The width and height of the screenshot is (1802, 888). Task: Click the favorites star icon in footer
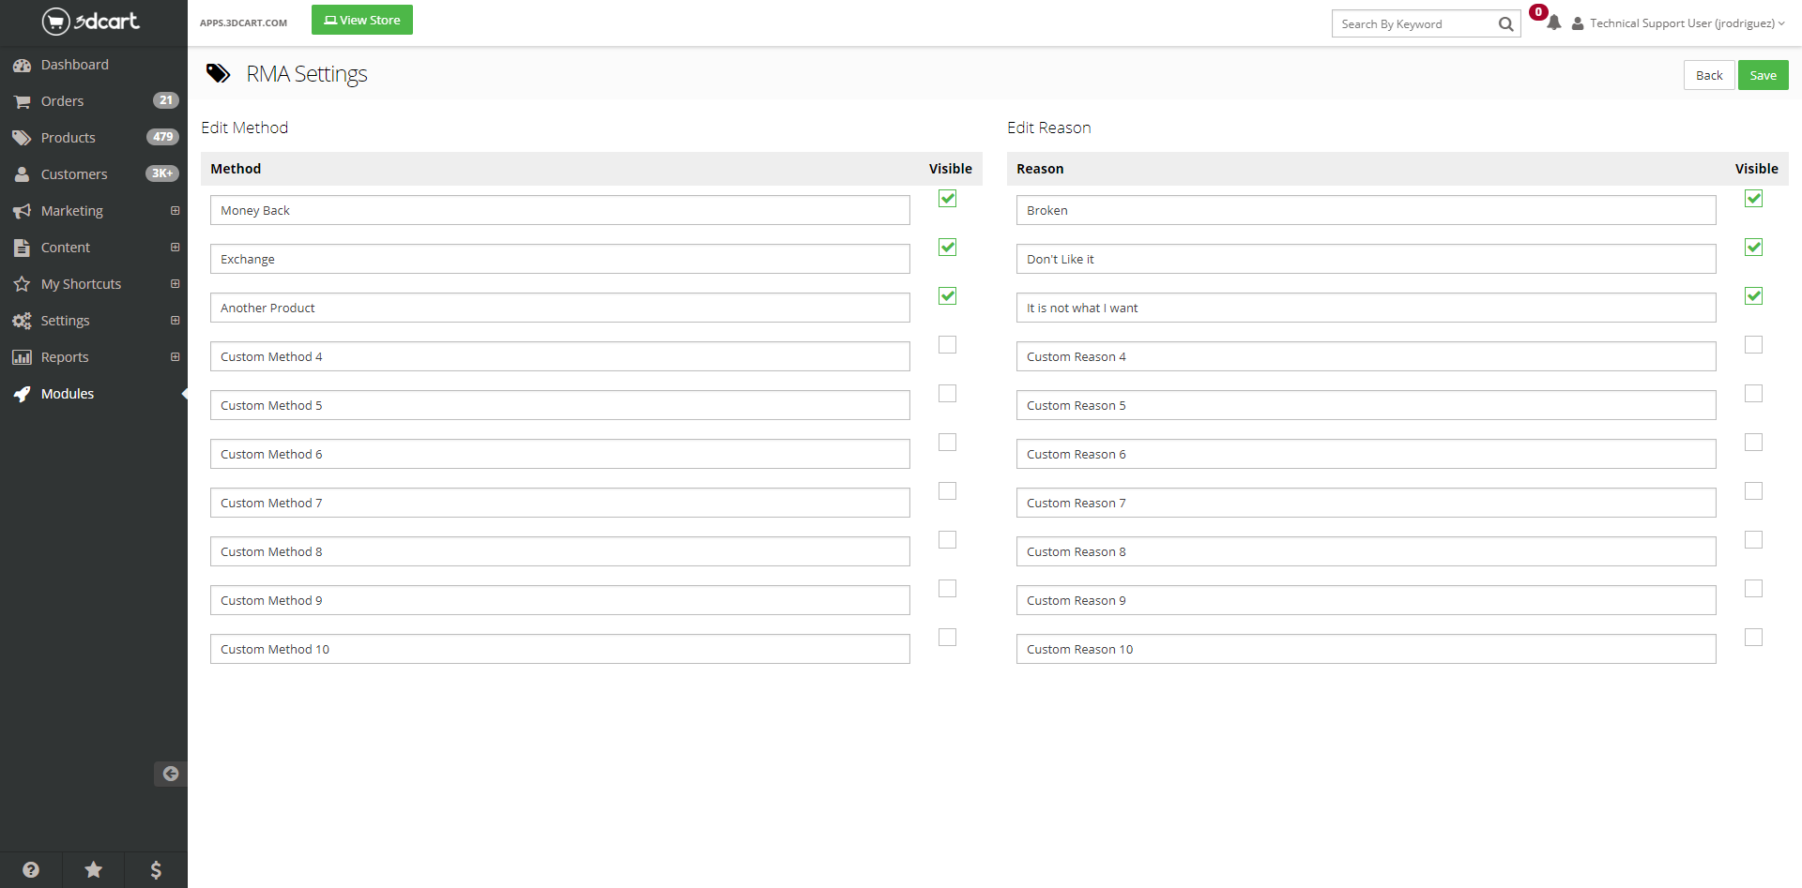click(x=93, y=869)
